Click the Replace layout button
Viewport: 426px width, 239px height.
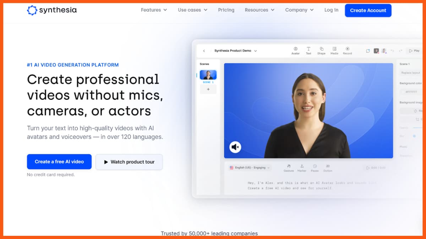point(411,73)
